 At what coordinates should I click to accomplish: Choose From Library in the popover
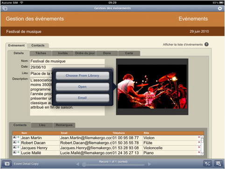click(83, 76)
